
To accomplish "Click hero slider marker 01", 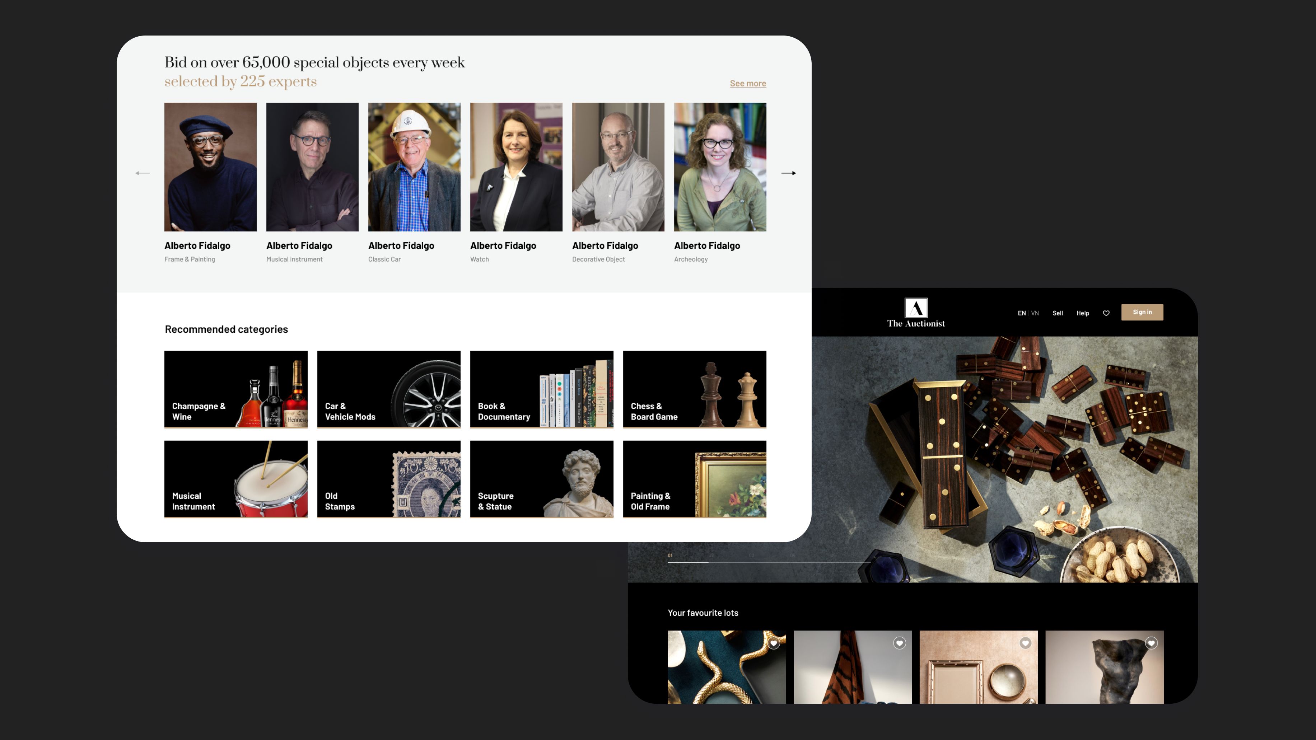I will coord(670,556).
